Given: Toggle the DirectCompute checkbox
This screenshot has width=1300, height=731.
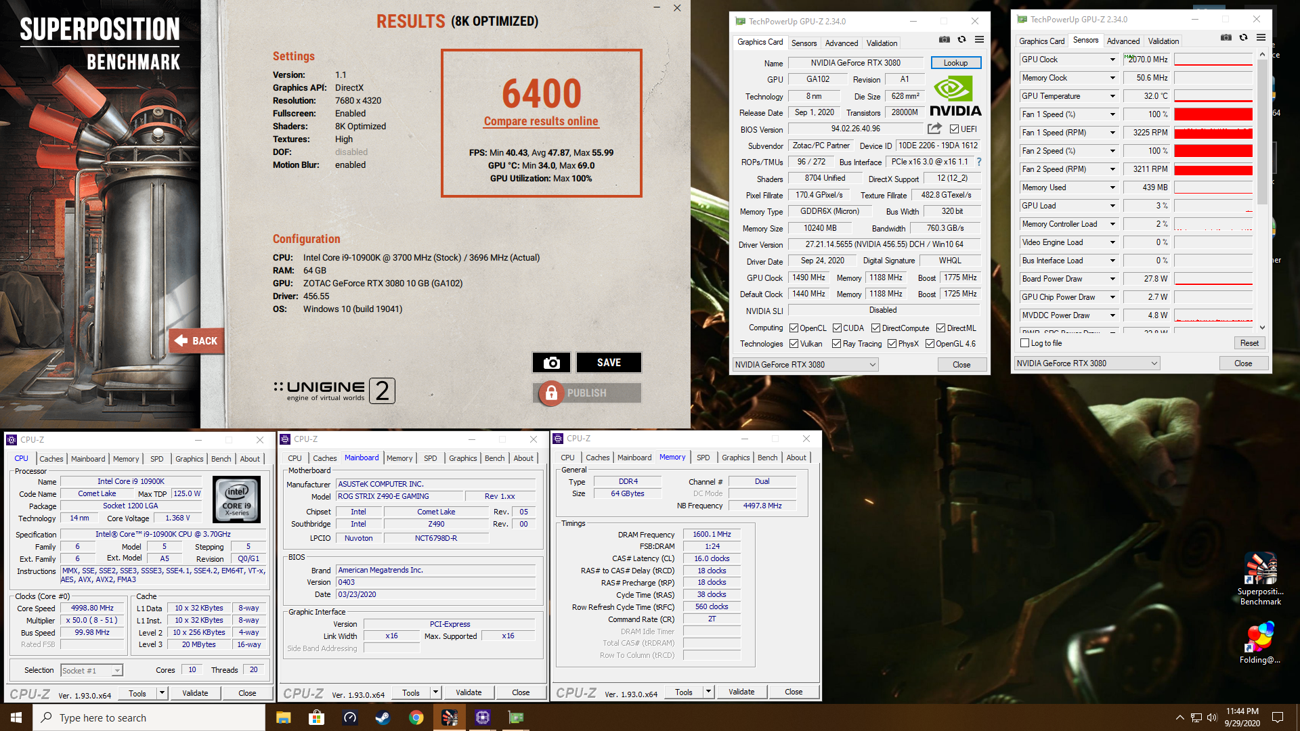Looking at the screenshot, I should pos(875,328).
